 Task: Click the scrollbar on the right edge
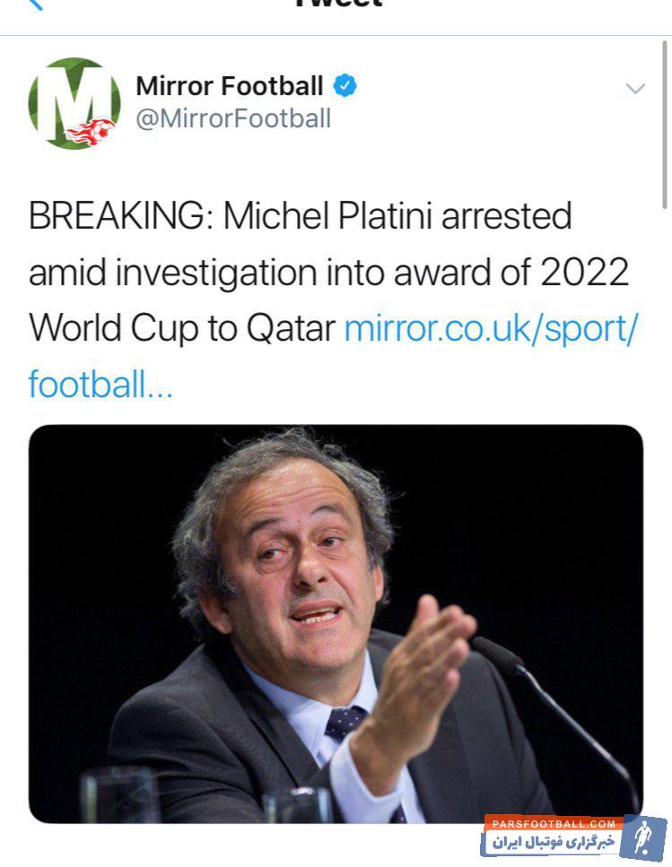point(667,126)
